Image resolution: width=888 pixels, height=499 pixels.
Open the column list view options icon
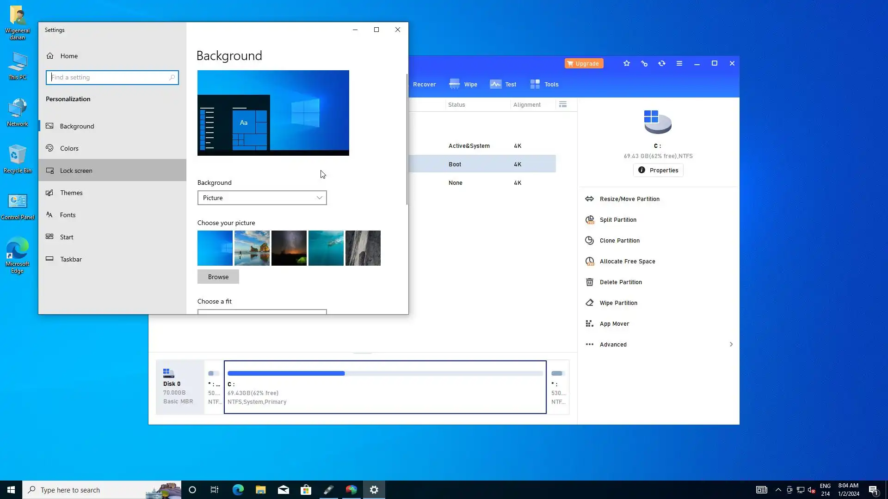click(563, 105)
